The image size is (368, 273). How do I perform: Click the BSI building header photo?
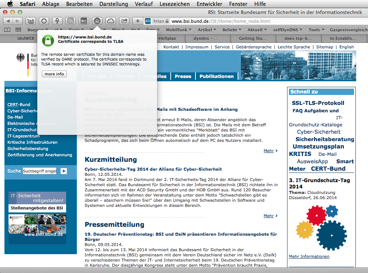[298, 65]
